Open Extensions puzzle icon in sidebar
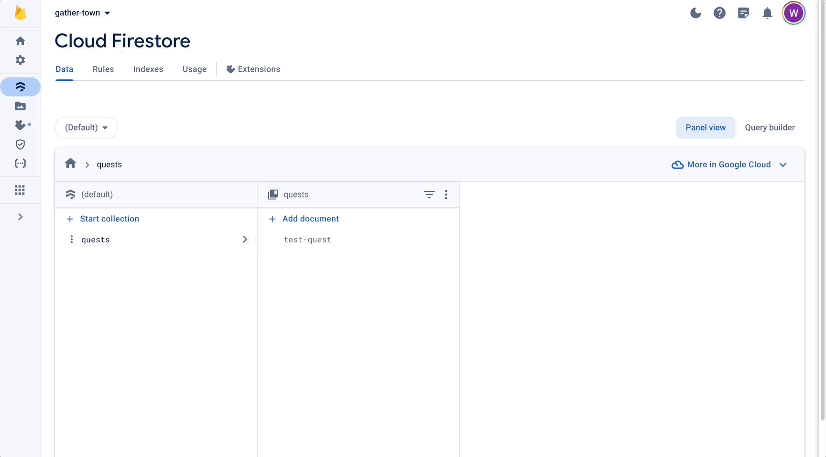 click(20, 125)
